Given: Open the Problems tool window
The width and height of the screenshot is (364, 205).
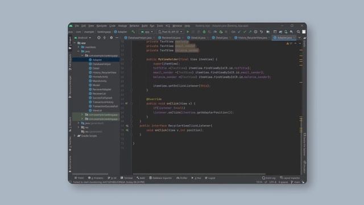Looking at the screenshot, I should [x=96, y=178].
